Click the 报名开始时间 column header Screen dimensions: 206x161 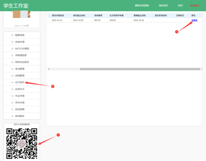pyautogui.click(x=61, y=15)
